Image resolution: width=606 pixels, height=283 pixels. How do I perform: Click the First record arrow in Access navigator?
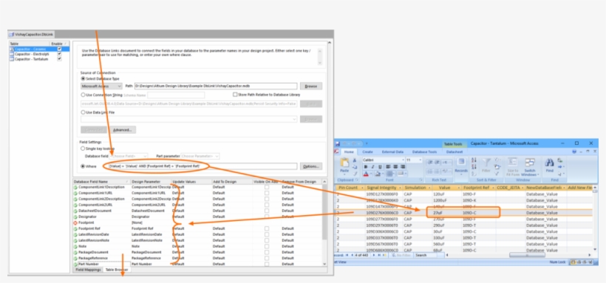click(x=347, y=255)
